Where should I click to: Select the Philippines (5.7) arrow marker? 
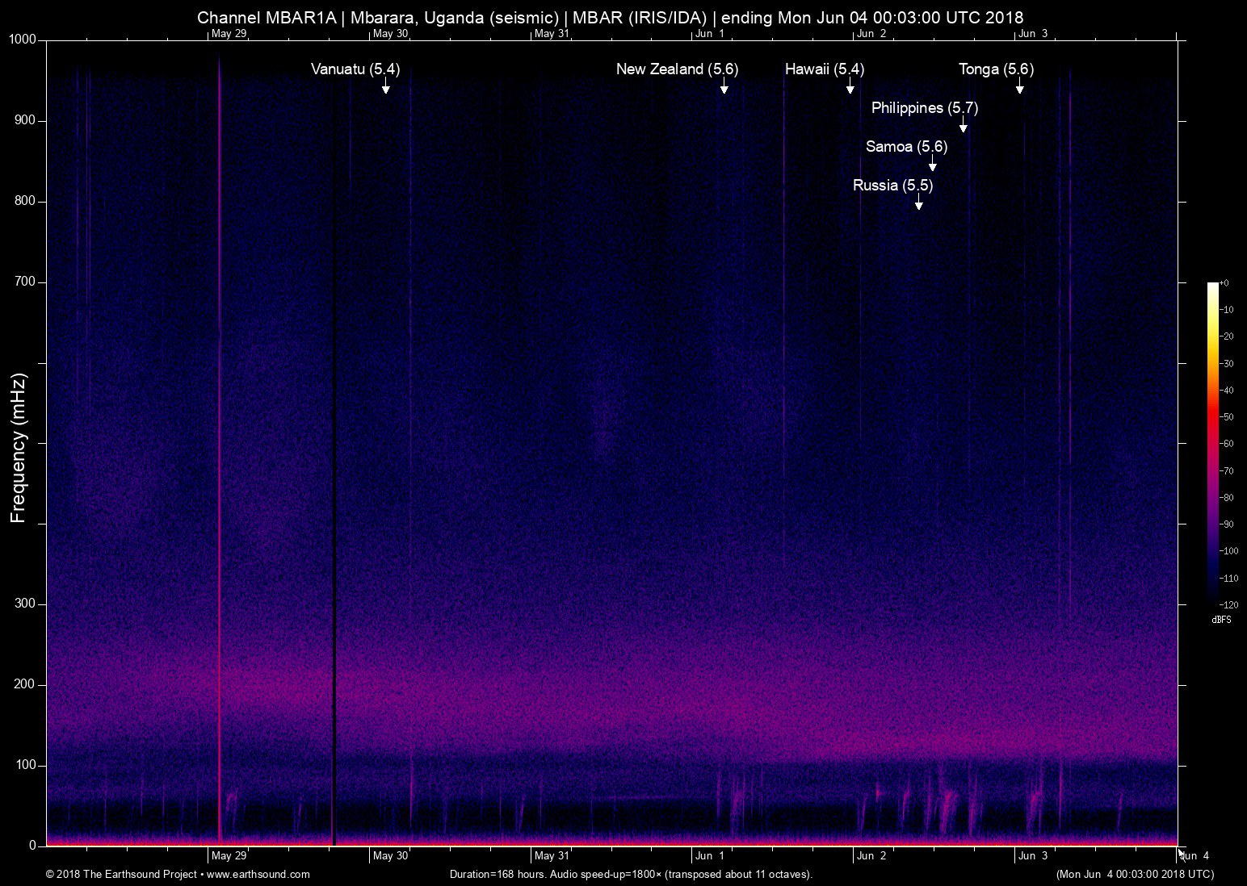point(963,126)
